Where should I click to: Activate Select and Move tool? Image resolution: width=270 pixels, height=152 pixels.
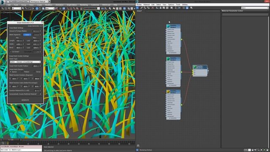pyautogui.click(x=37, y=8)
